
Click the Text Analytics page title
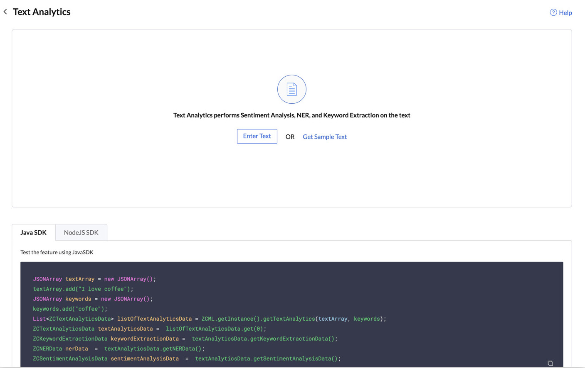42,12
